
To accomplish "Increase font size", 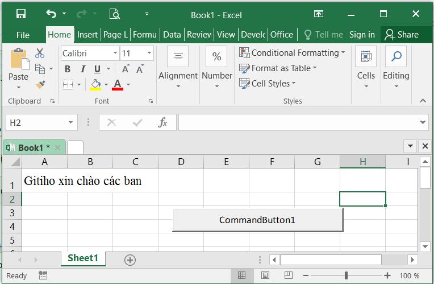I will click(x=126, y=69).
